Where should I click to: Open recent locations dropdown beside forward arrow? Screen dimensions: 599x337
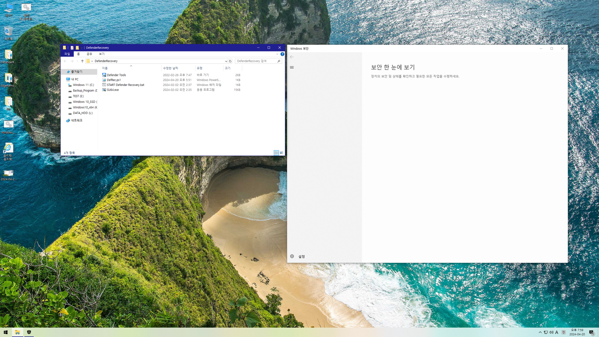pos(77,61)
